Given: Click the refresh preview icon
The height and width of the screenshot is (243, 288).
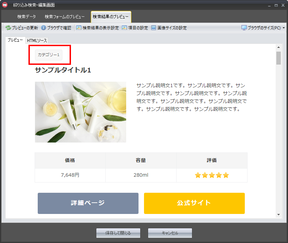Looking at the screenshot, I should pyautogui.click(x=8, y=28).
